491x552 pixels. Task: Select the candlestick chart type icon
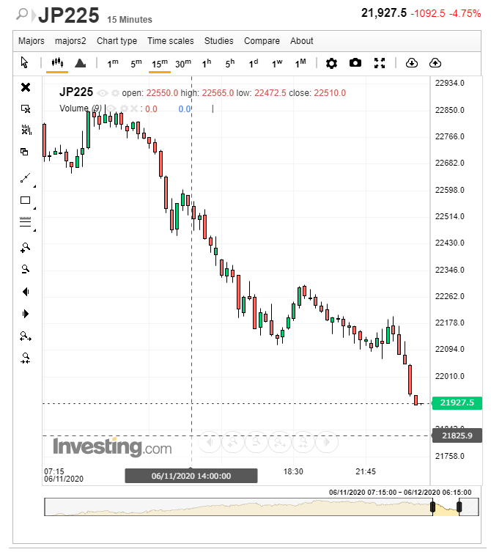pos(57,63)
